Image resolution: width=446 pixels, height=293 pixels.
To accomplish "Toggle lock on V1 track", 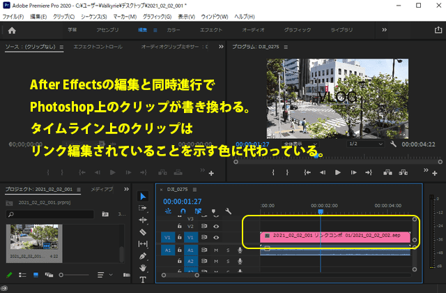I will tap(180, 237).
